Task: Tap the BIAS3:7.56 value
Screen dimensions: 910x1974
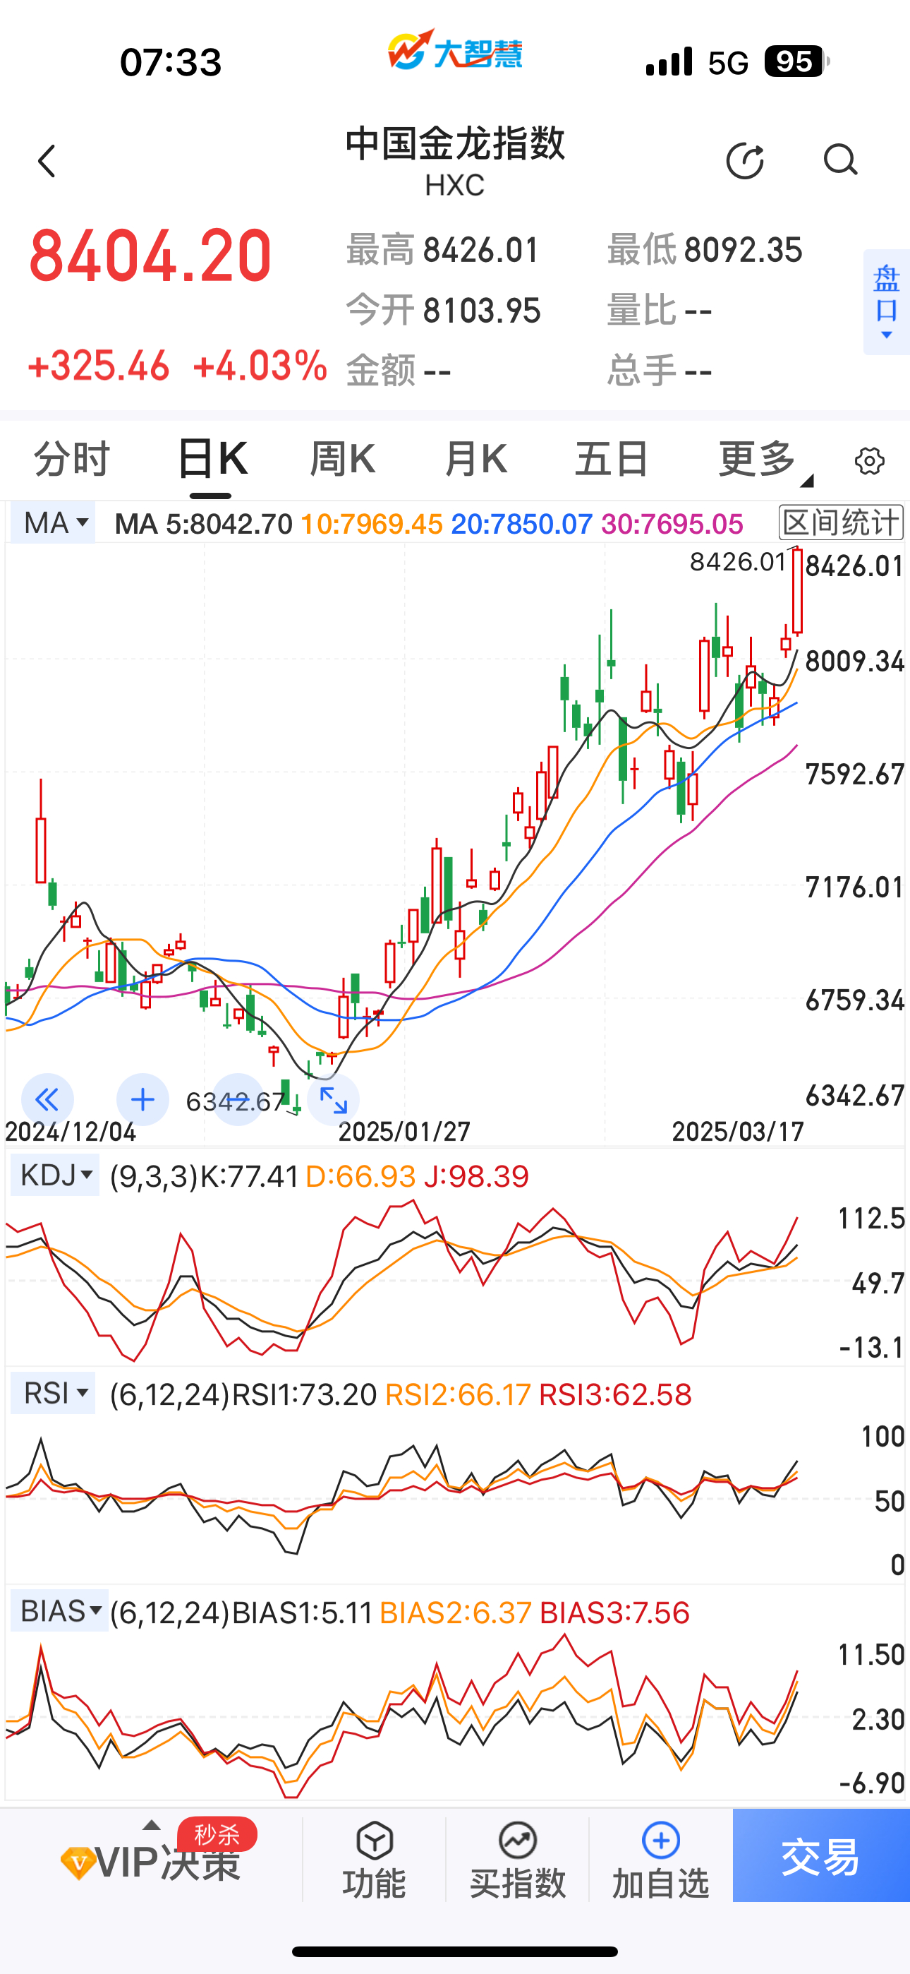Action: (x=615, y=1613)
